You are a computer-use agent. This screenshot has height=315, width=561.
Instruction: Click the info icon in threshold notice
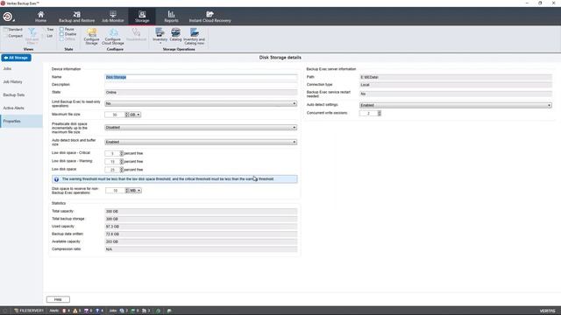(56, 179)
